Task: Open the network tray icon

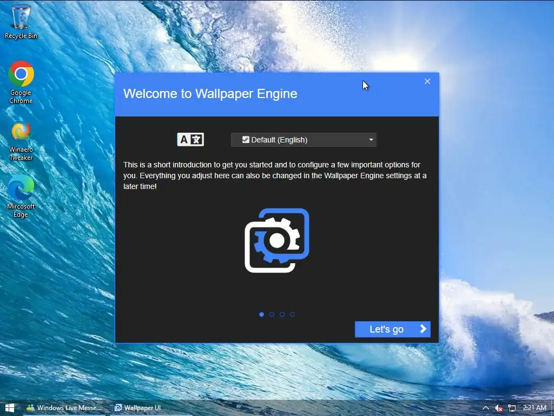Action: 512,408
